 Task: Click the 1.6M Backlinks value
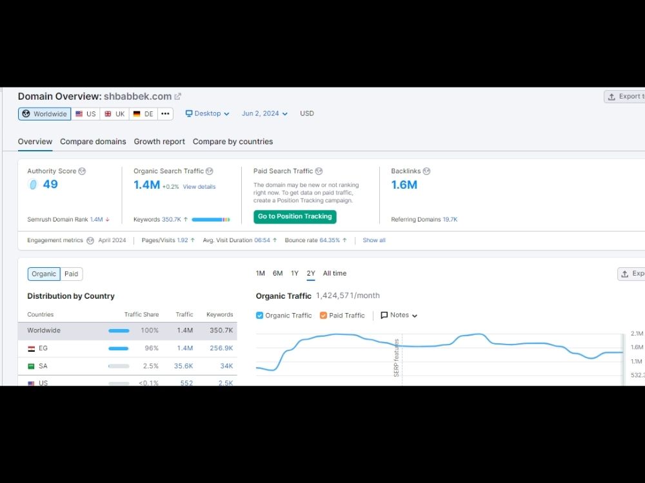coord(404,185)
